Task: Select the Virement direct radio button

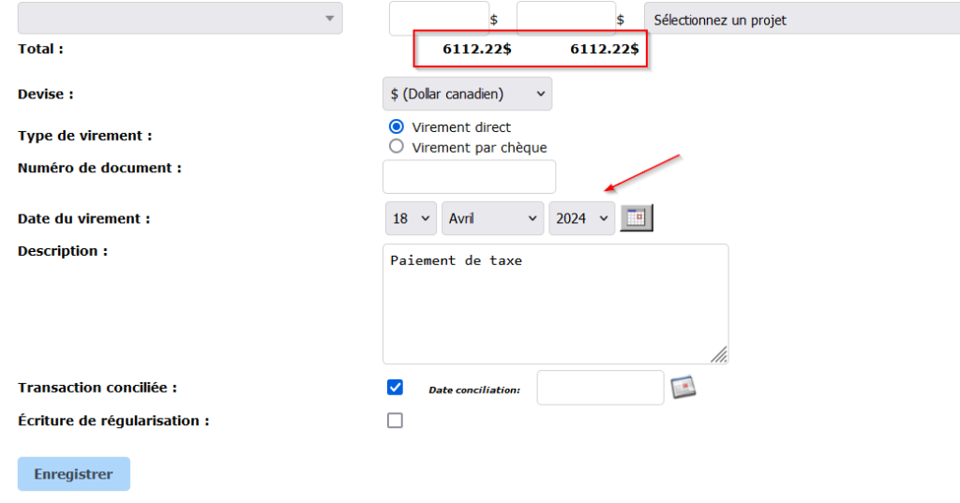Action: click(x=396, y=126)
